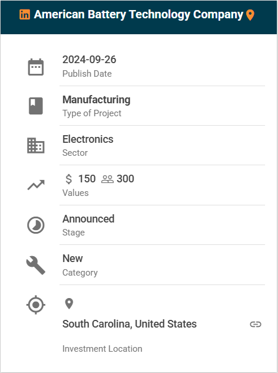Click the clock icon next to Stage
This screenshot has width=278, height=373.
(36, 225)
